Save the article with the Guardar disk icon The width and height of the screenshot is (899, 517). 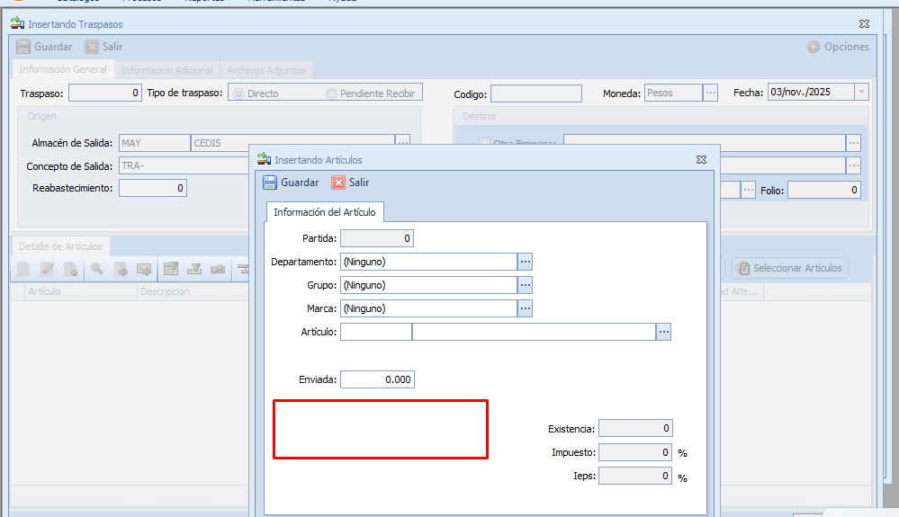270,183
